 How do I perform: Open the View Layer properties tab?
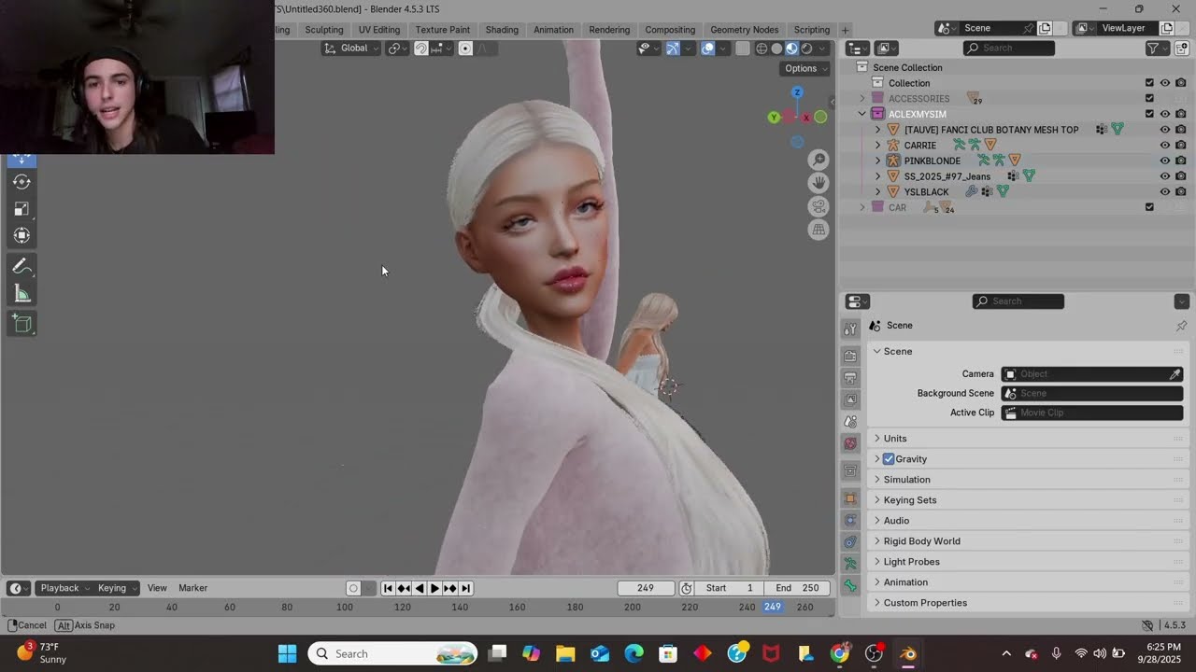850,399
